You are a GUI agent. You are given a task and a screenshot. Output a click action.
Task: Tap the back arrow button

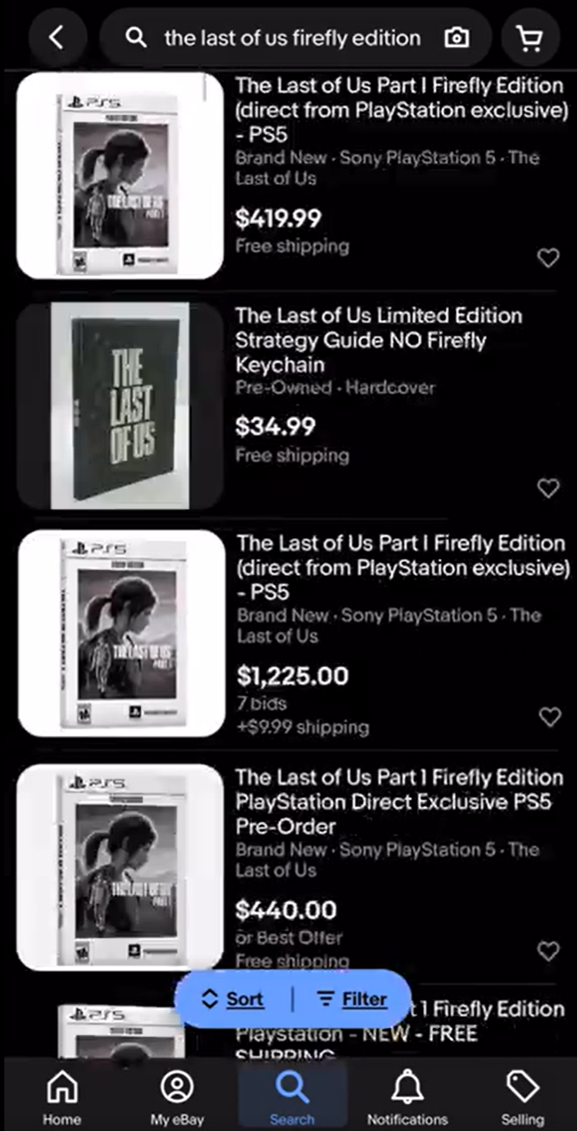click(x=57, y=37)
